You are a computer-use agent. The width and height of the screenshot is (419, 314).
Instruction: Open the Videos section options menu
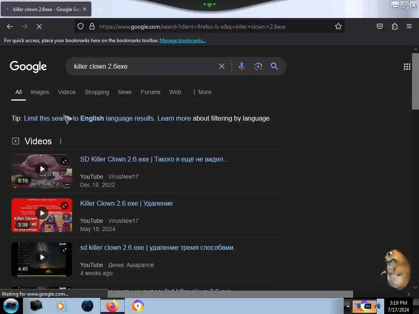(61, 141)
